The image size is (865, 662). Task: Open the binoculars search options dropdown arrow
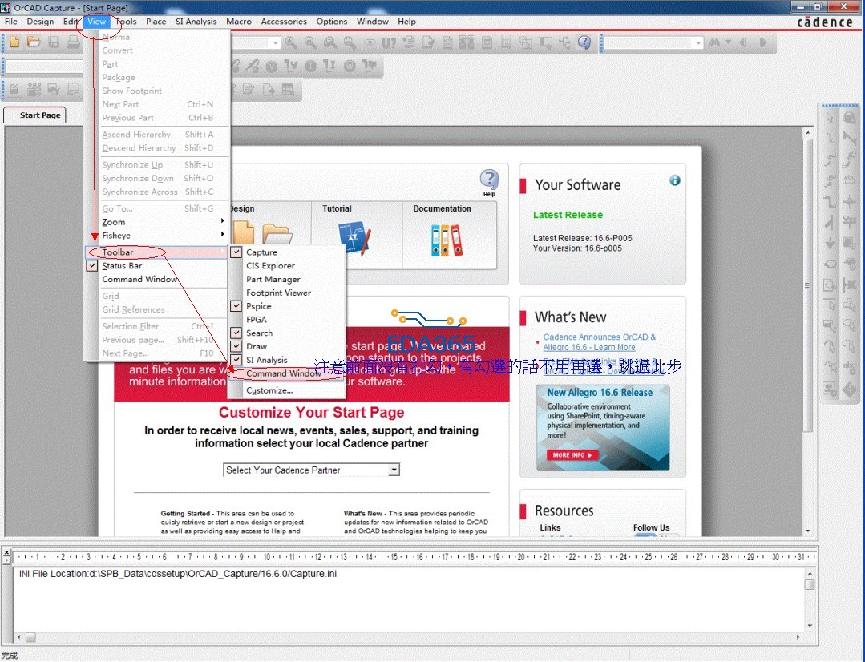(x=728, y=42)
